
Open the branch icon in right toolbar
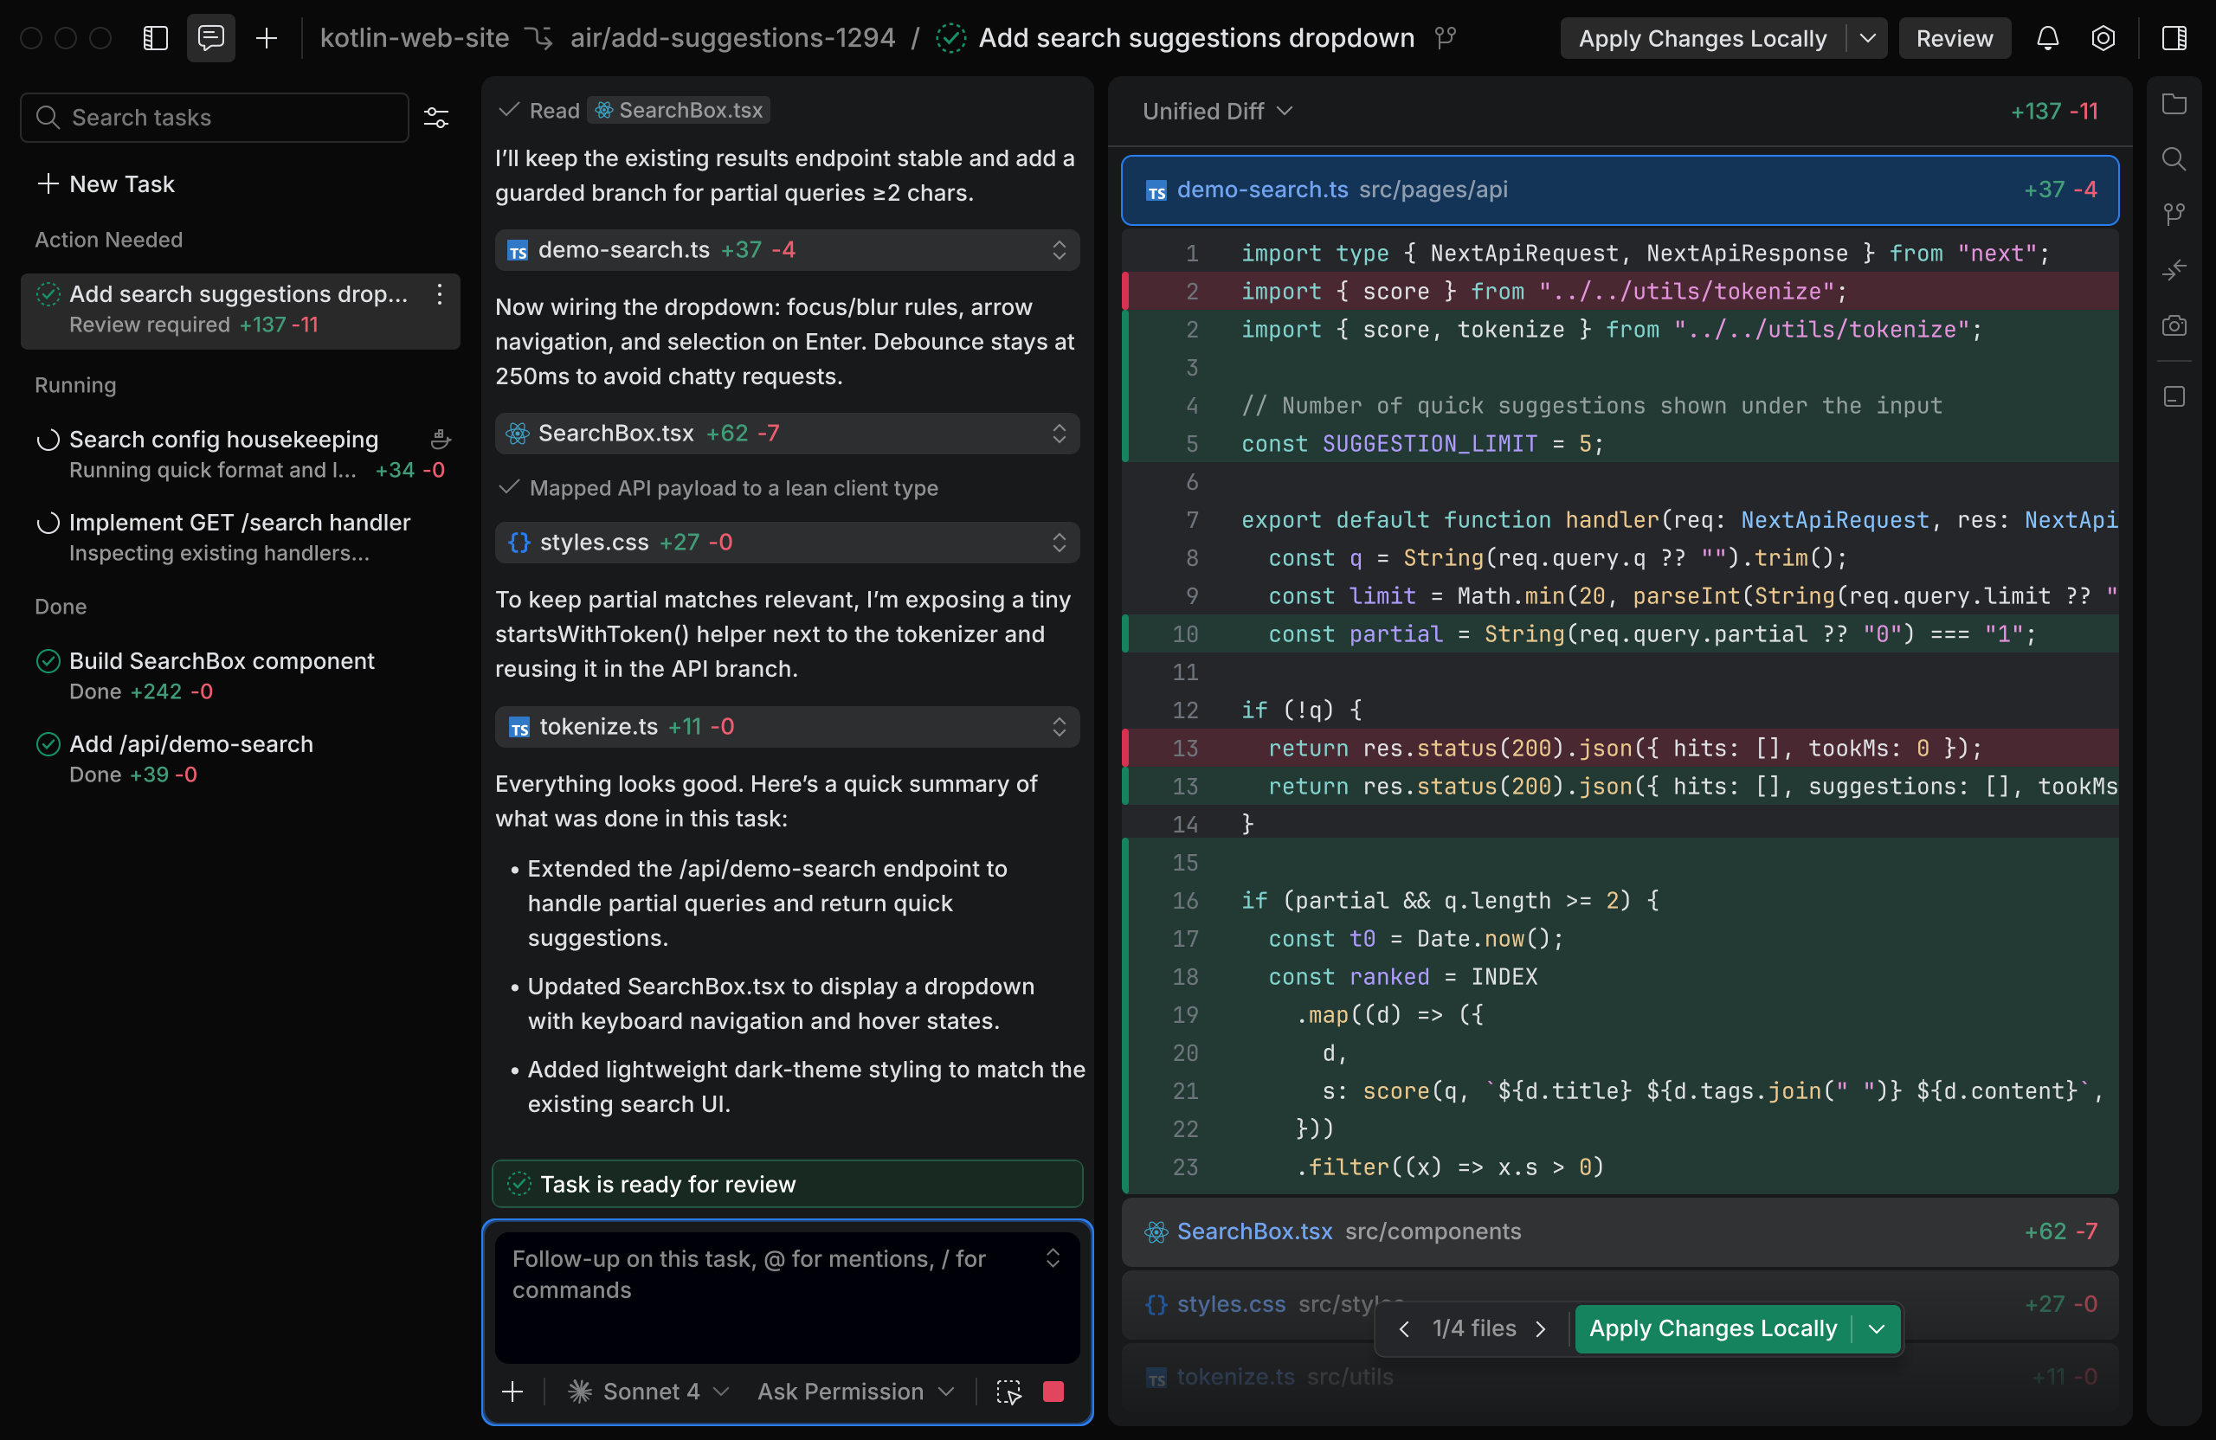click(x=2174, y=214)
